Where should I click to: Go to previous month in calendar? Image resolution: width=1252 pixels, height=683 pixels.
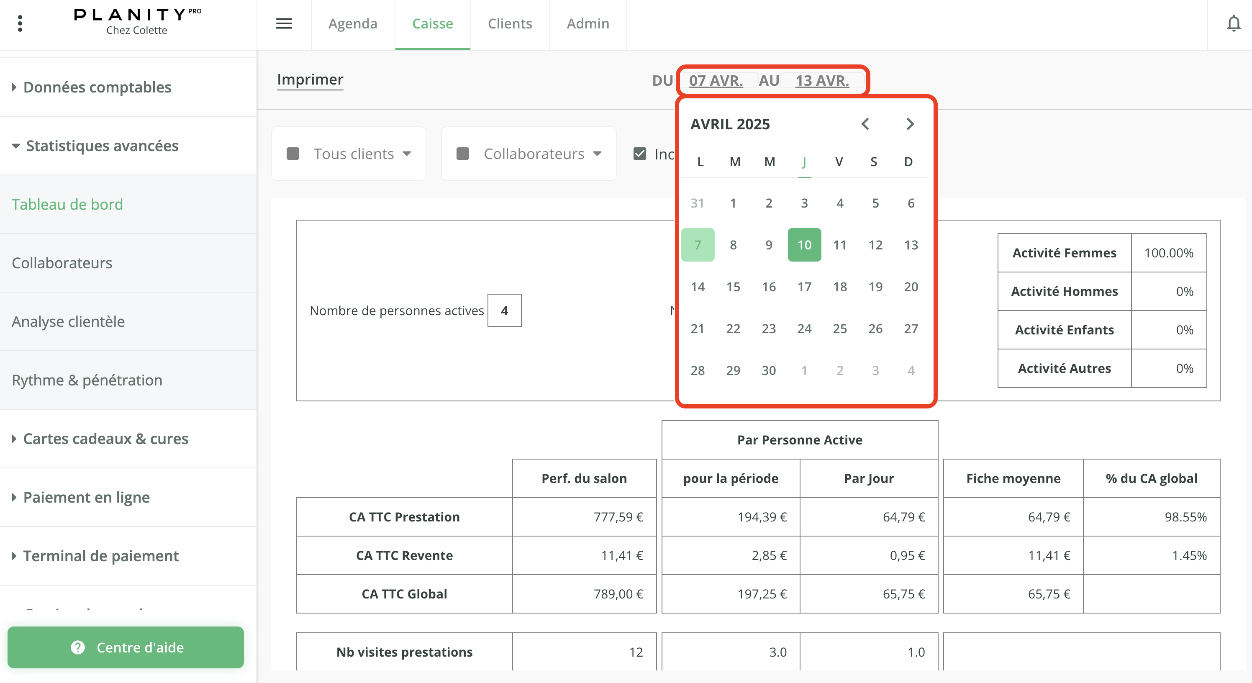(865, 124)
